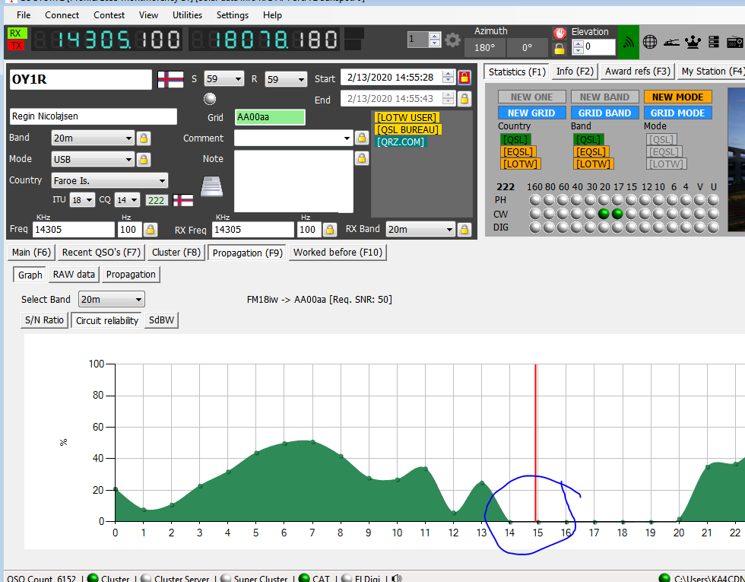Show the SdBW graph
745x582 pixels.
[161, 320]
